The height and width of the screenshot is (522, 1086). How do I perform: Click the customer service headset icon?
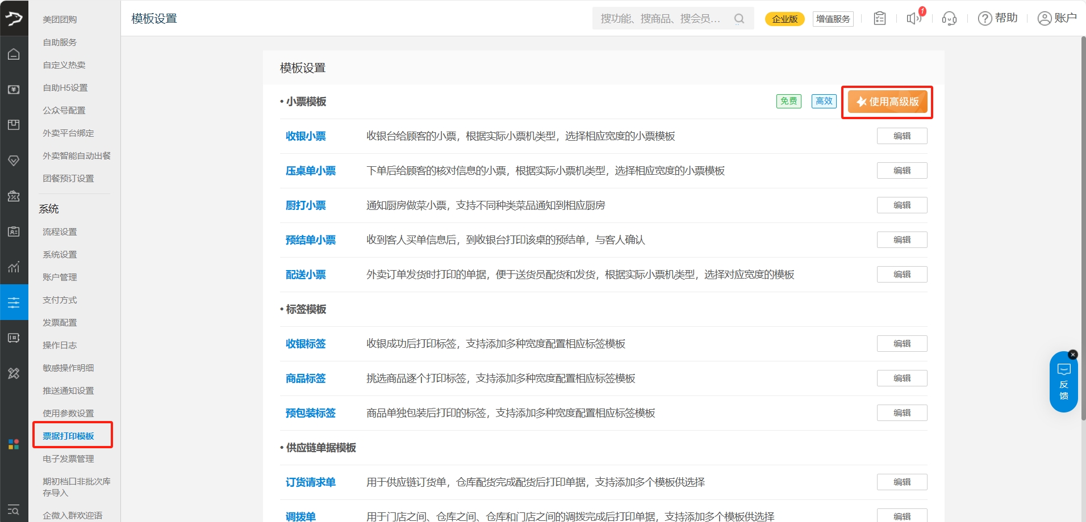[x=949, y=19]
